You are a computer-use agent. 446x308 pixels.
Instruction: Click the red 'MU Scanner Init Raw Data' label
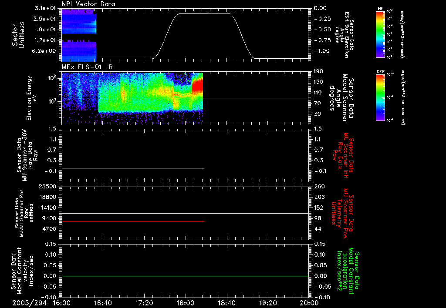tap(343, 155)
